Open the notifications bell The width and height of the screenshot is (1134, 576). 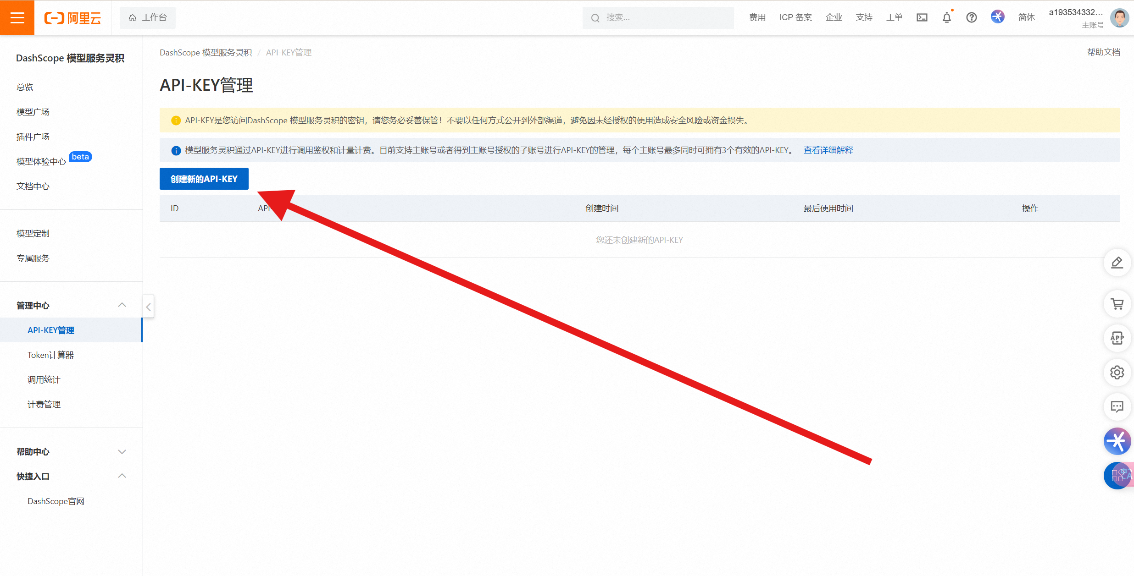[946, 17]
